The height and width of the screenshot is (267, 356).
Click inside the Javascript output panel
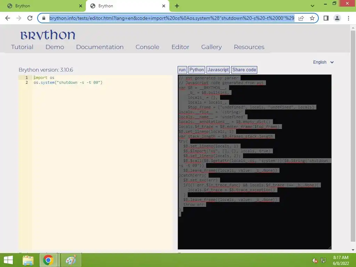(254, 162)
